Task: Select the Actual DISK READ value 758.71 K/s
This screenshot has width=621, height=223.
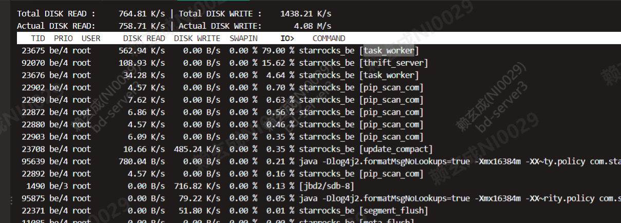Action: [142, 26]
